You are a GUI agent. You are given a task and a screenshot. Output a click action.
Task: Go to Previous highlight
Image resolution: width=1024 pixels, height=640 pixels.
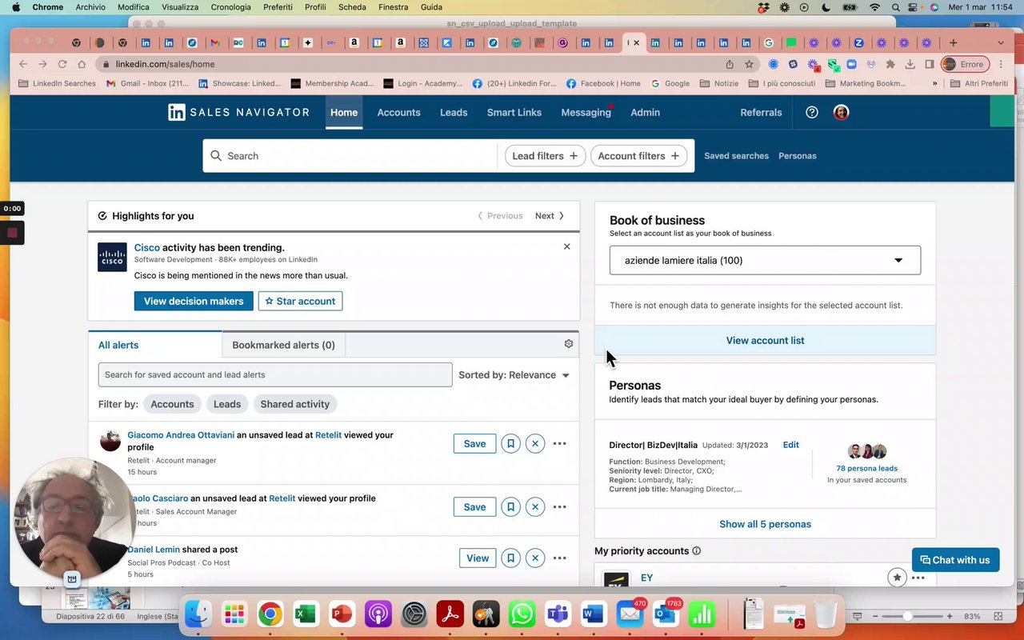tap(500, 216)
